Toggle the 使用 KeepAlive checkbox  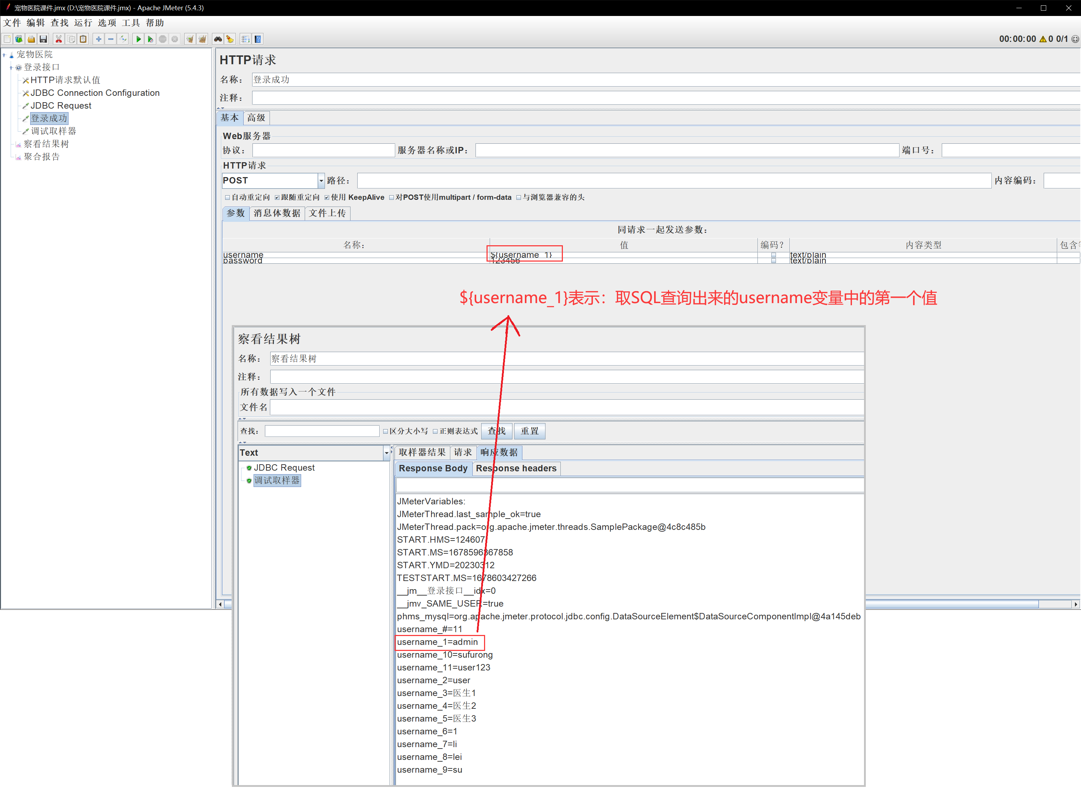point(327,197)
